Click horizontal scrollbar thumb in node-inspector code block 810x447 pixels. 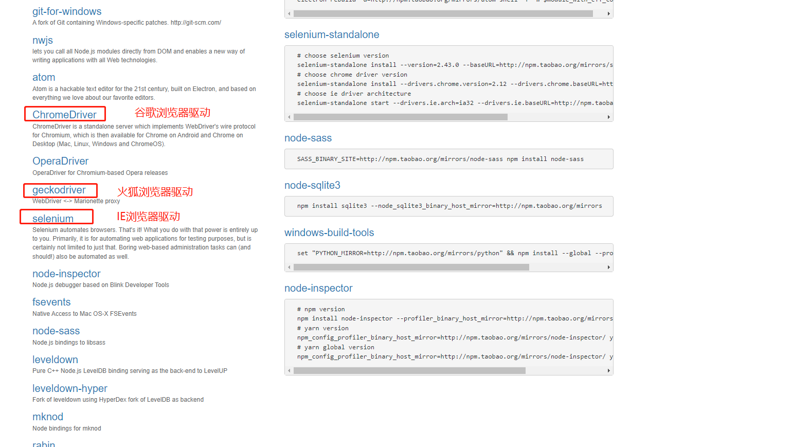pos(409,371)
